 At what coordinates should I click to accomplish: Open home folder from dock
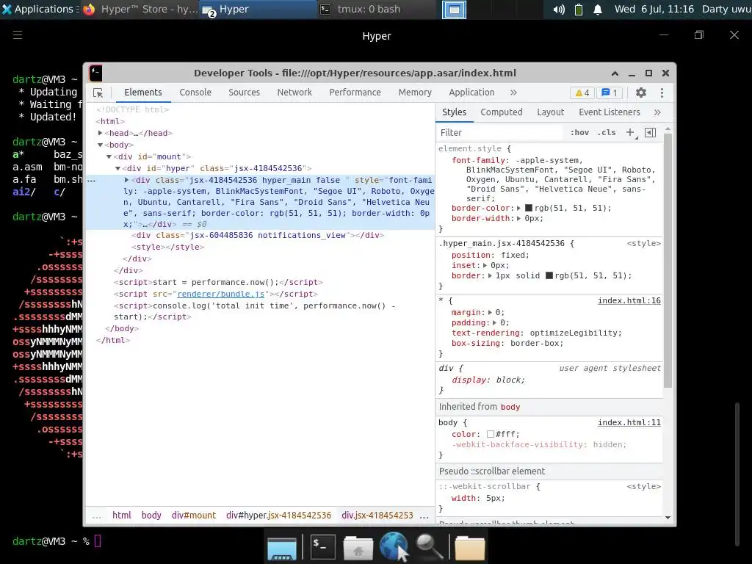(358, 548)
